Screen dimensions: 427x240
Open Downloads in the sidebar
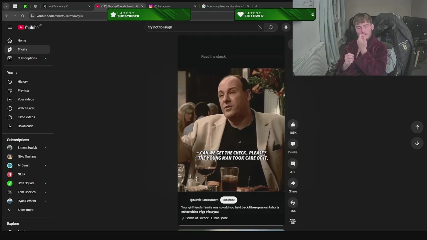coord(27,126)
